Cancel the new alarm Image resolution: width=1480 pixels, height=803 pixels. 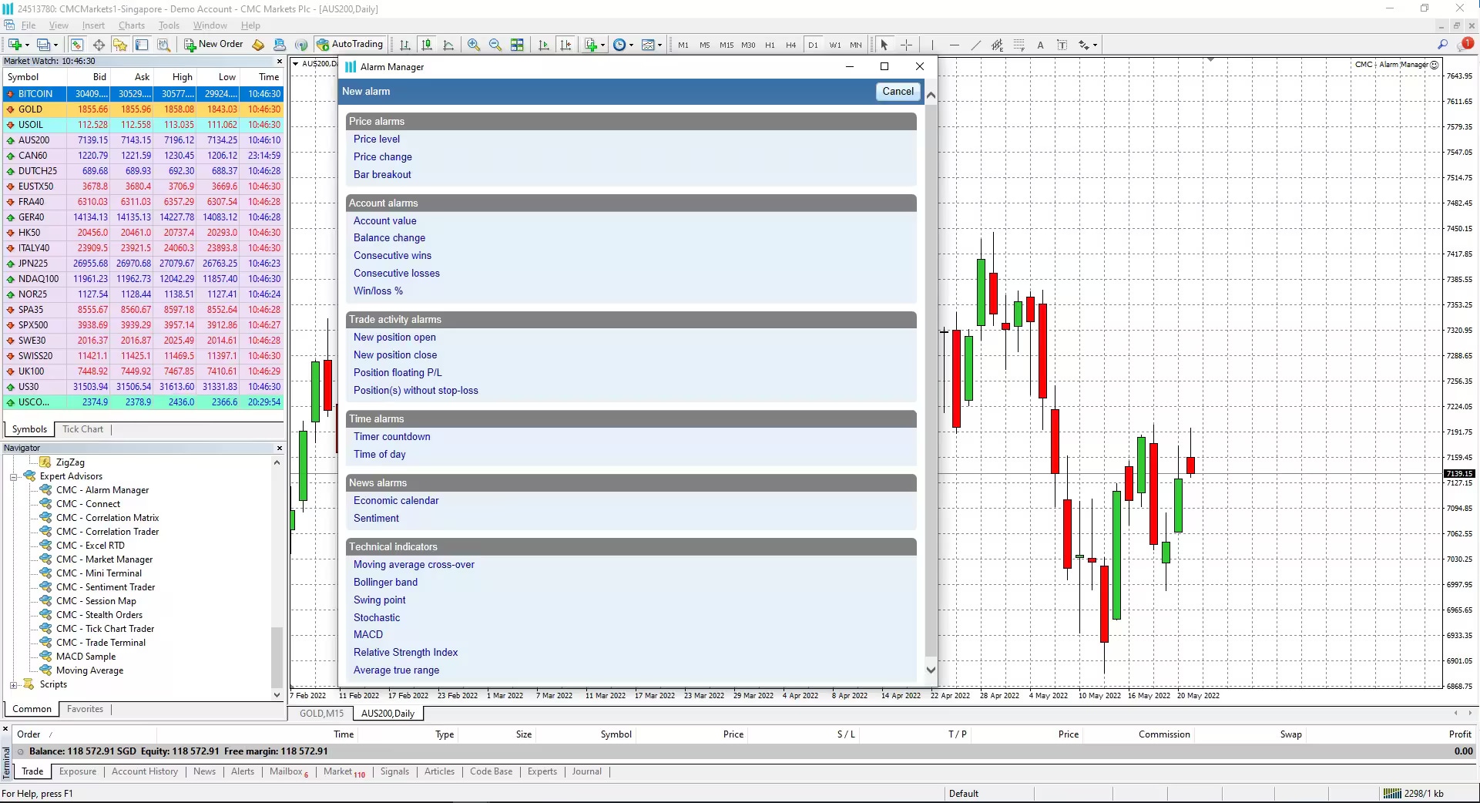pyautogui.click(x=898, y=91)
